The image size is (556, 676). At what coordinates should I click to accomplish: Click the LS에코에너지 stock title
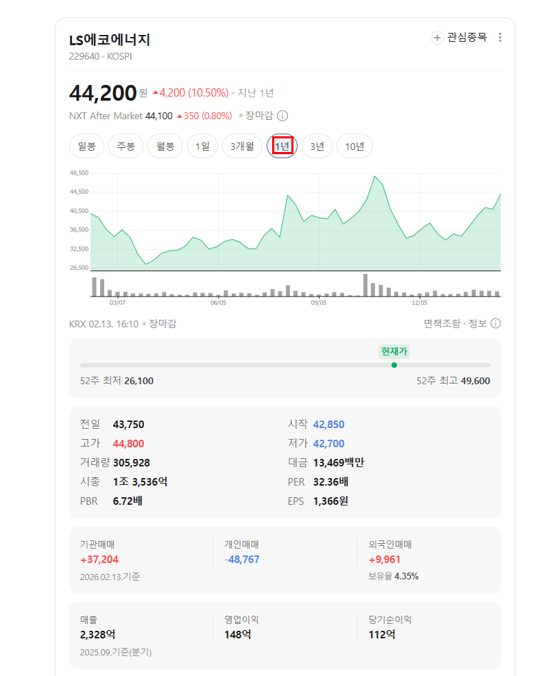110,40
